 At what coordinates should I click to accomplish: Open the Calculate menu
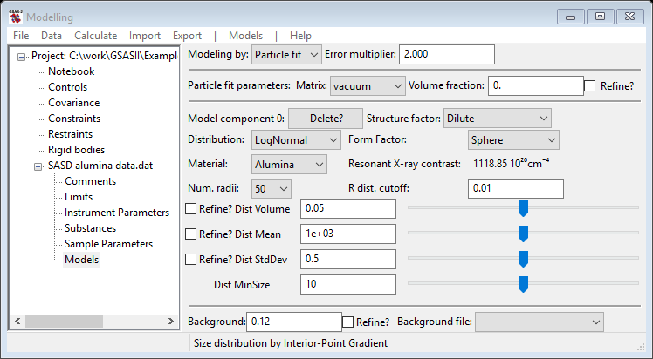coord(96,36)
